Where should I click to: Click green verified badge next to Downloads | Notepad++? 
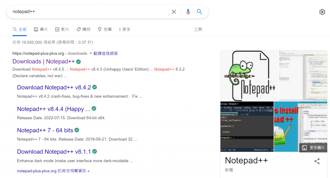79,62
